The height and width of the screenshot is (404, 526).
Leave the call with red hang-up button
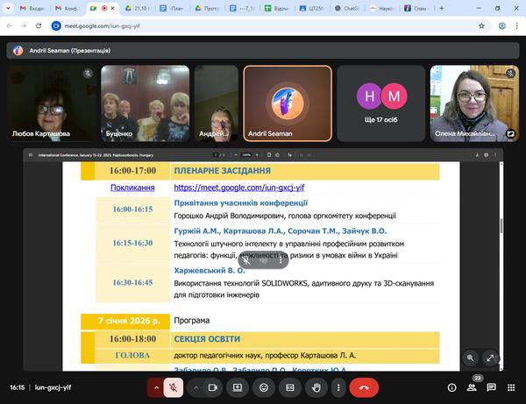(364, 387)
